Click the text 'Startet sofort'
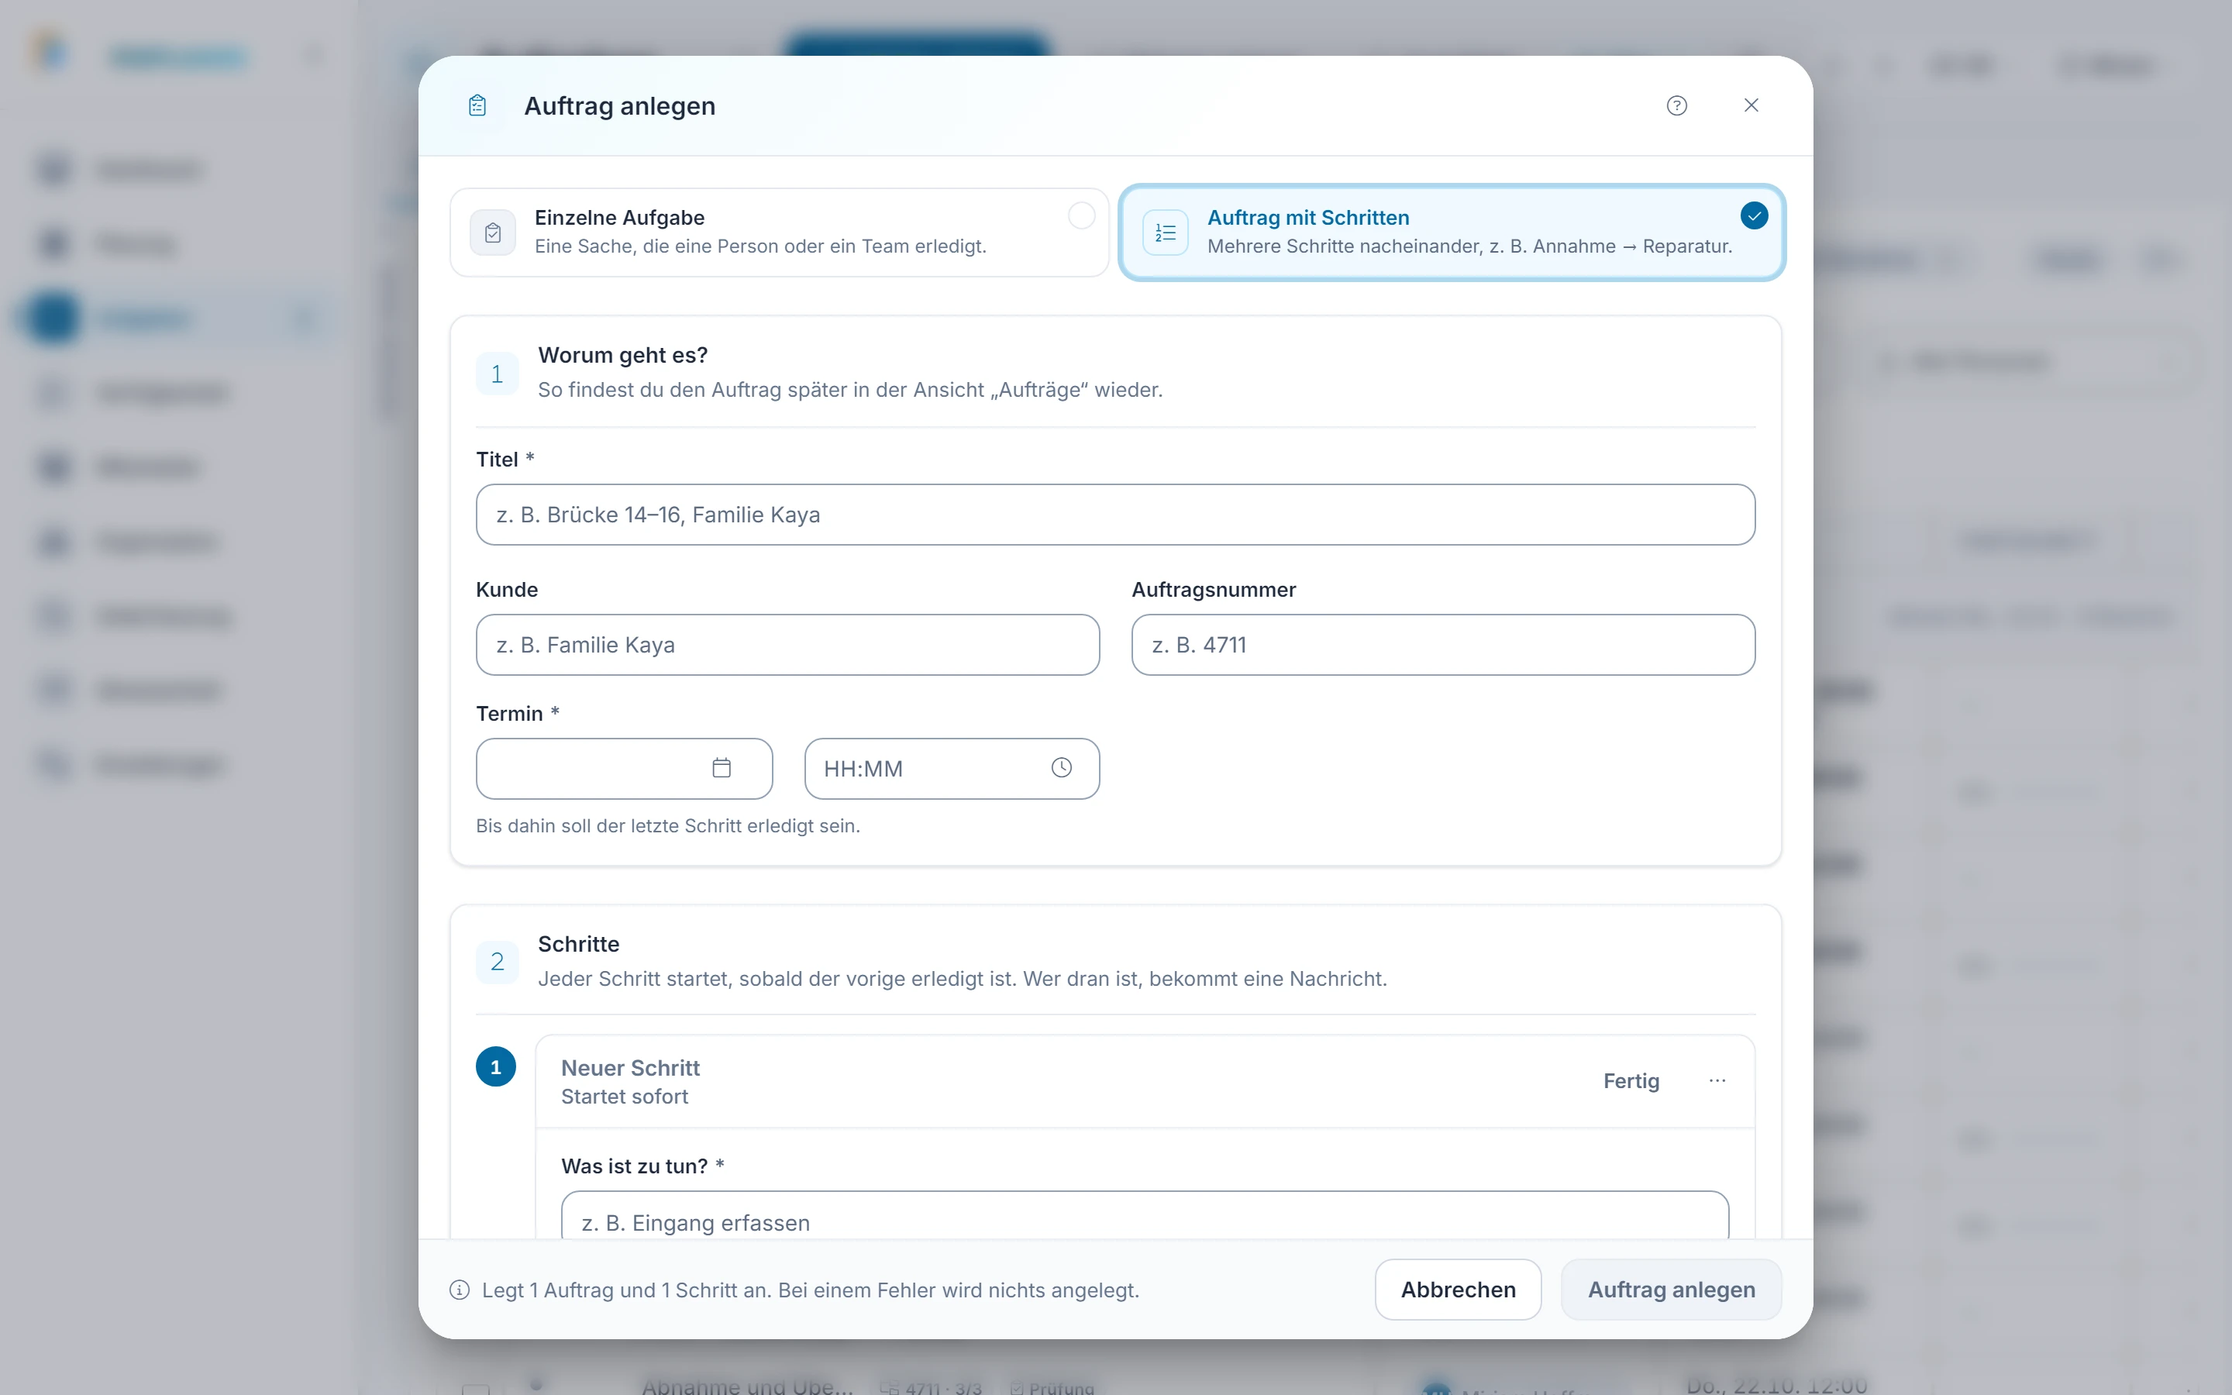Viewport: 2232px width, 1395px height. (x=625, y=1096)
